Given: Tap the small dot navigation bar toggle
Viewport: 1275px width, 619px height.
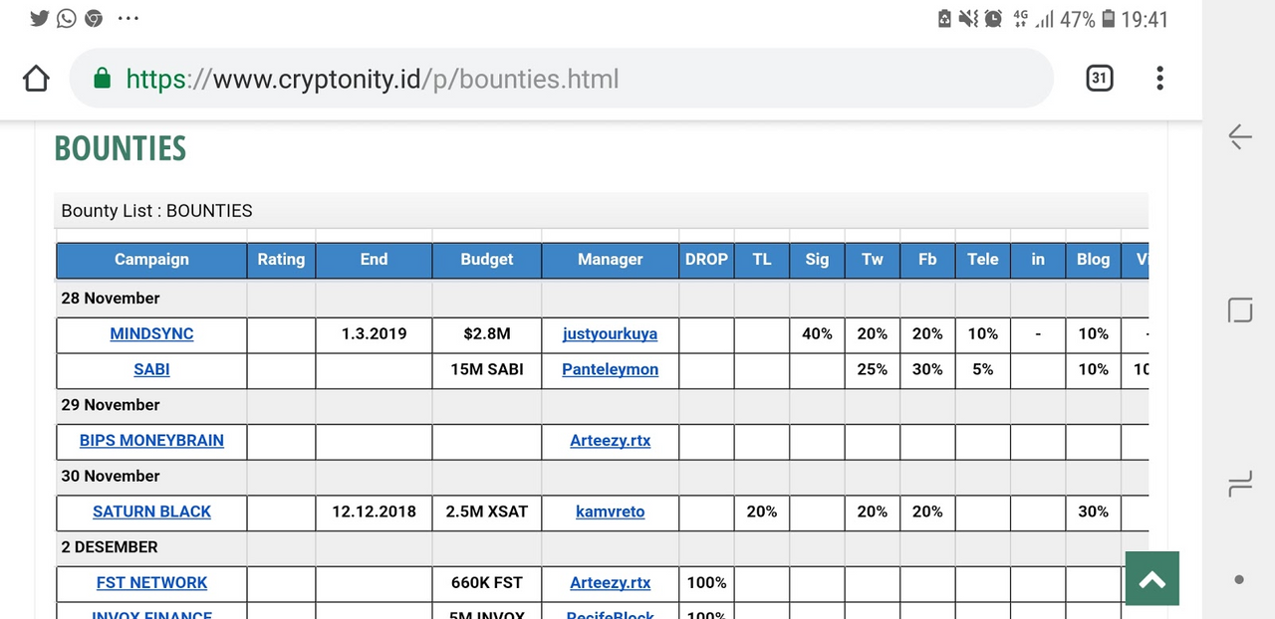Looking at the screenshot, I should coord(1239,579).
